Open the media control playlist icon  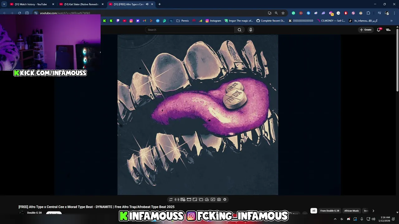click(x=379, y=13)
